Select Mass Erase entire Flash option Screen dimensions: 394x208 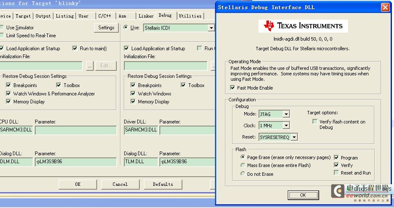tap(243, 165)
